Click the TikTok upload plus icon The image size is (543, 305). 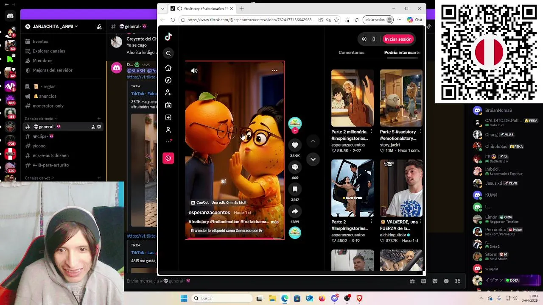[168, 117]
